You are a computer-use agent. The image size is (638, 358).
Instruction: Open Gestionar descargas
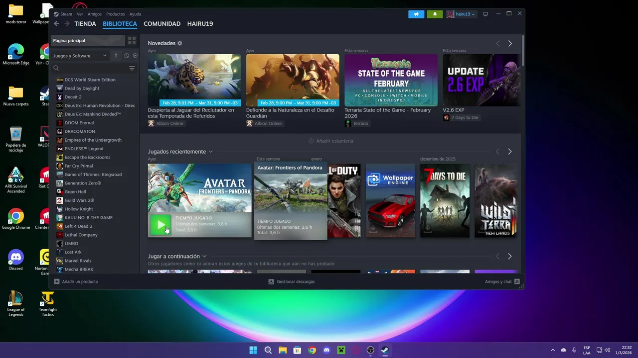click(x=292, y=281)
